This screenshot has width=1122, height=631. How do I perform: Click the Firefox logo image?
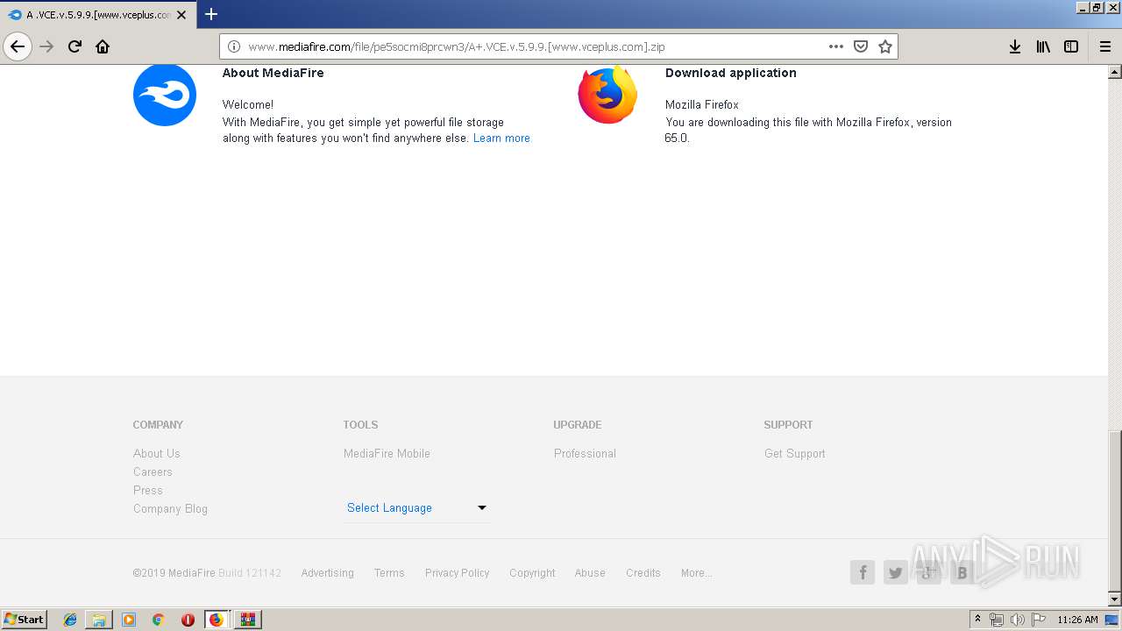pyautogui.click(x=607, y=95)
